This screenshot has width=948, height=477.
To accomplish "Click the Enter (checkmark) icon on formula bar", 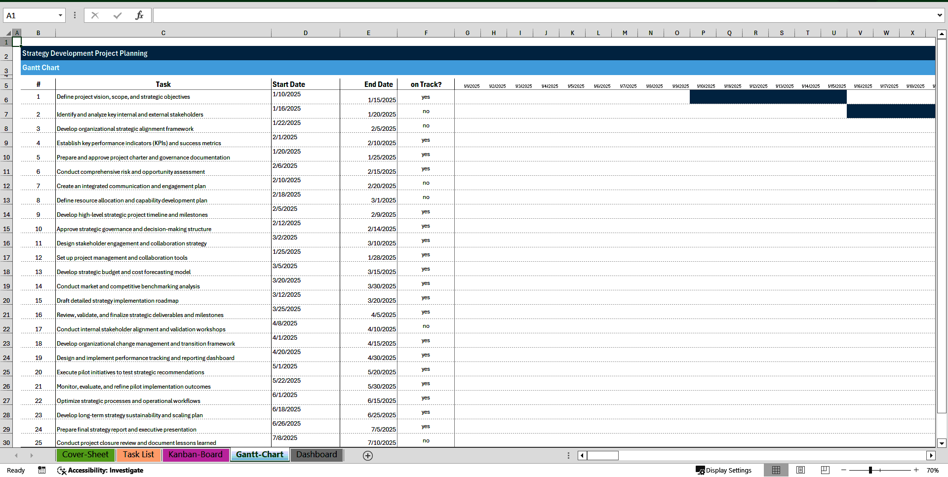I will (x=117, y=15).
